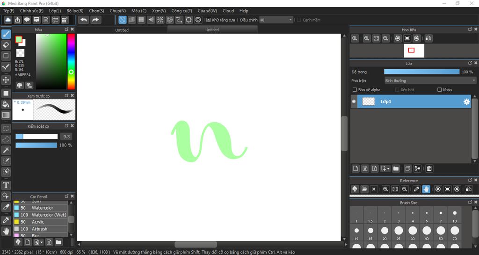Close the Màu color panel
Image resolution: width=479 pixels, height=255 pixels.
tap(73, 29)
